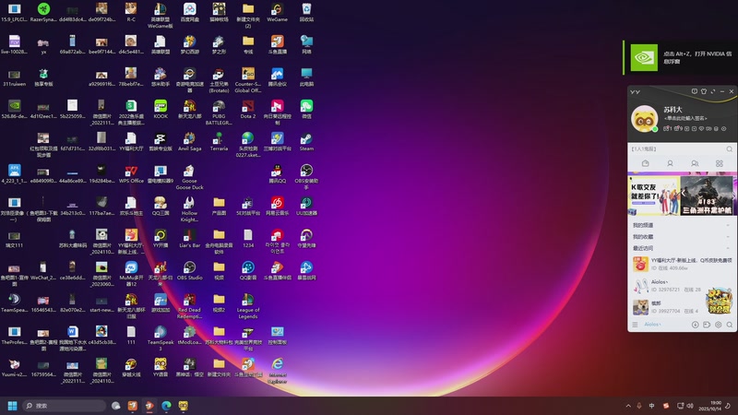Image resolution: width=738 pixels, height=415 pixels.
Task: Open the Brotato desktop shortcut
Action: click(219, 80)
